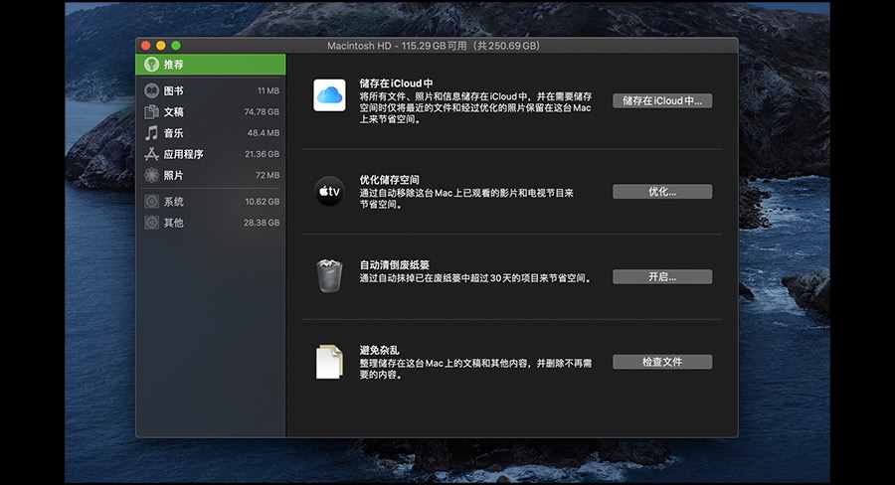Click the Macintosh HD window title

coord(434,46)
